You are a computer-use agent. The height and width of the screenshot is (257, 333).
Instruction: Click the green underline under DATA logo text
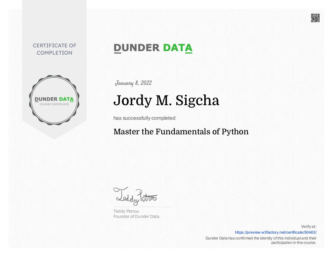(x=189, y=53)
